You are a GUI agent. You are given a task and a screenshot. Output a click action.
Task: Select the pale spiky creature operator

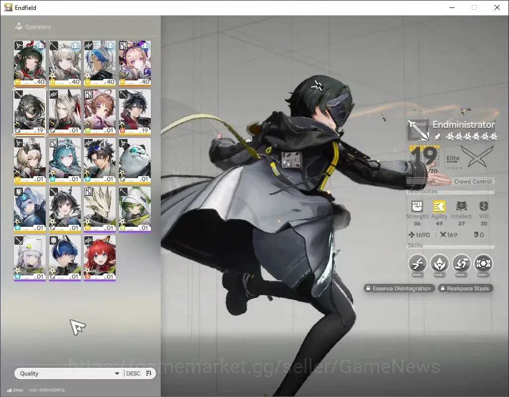(100, 209)
